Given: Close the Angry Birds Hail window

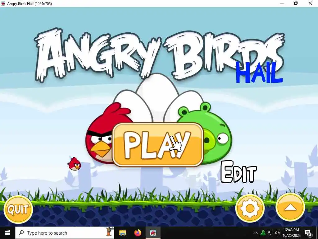Looking at the screenshot, I should (x=310, y=3).
